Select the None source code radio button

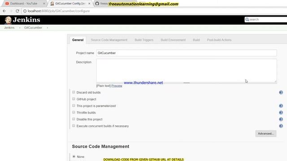point(74,157)
